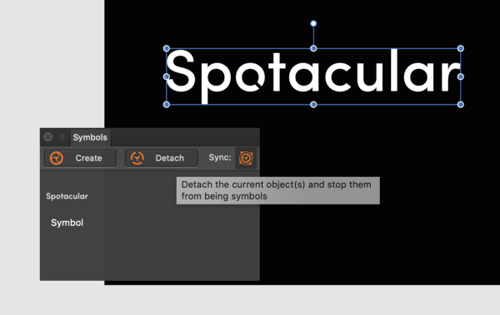Close the Symbols panel
The image size is (500, 315).
pos(48,137)
